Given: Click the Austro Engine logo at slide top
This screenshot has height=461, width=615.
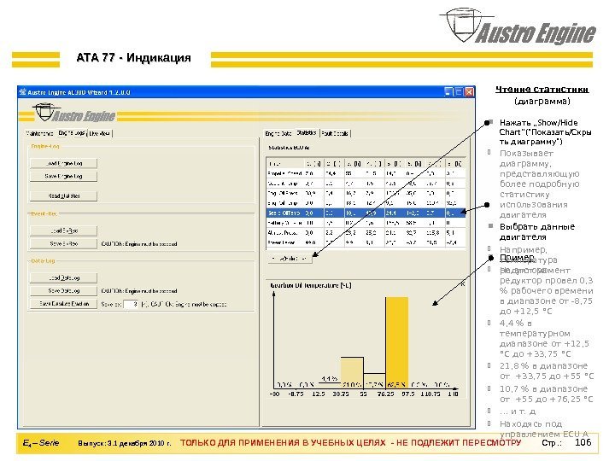Looking at the screenshot, I should 518,26.
